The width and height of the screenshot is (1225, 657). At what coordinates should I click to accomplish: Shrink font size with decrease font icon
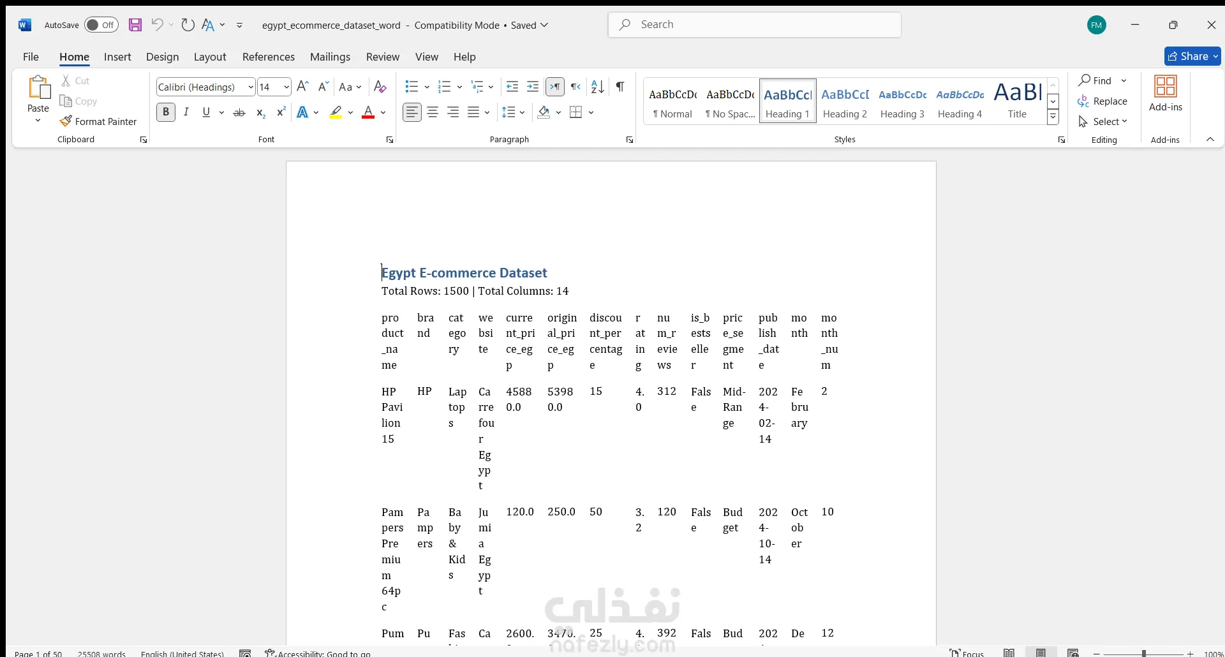(323, 87)
